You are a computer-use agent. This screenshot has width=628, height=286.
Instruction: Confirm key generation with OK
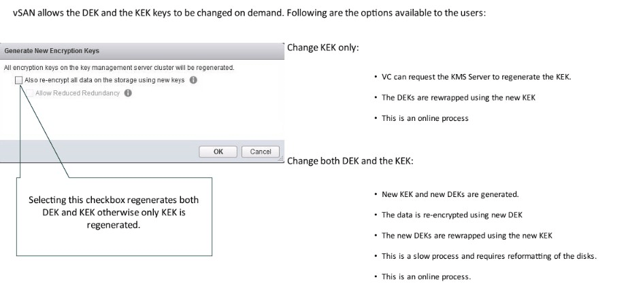point(218,151)
